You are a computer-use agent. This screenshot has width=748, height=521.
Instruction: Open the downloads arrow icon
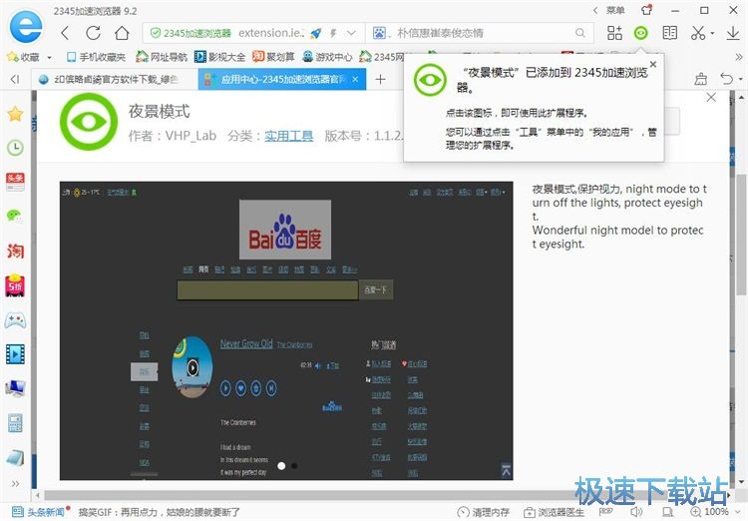[x=733, y=33]
